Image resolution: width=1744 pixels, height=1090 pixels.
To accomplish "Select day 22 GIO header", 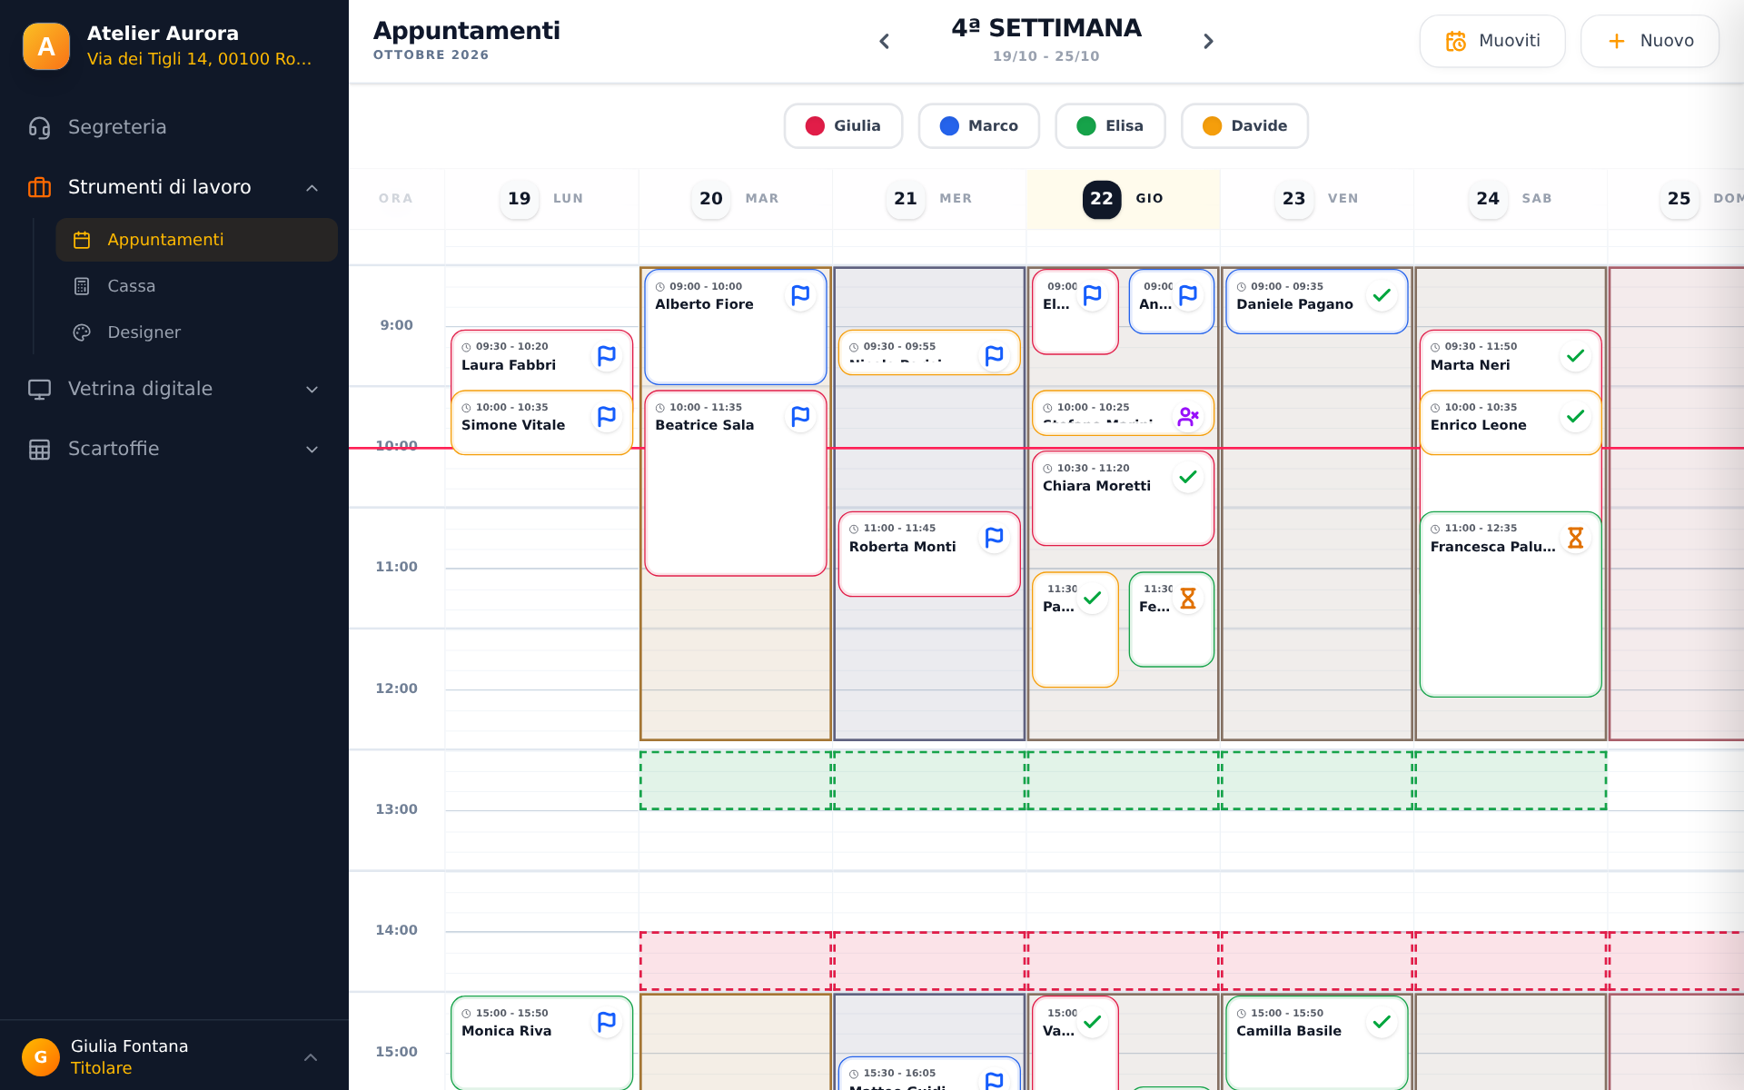I will [x=1124, y=199].
